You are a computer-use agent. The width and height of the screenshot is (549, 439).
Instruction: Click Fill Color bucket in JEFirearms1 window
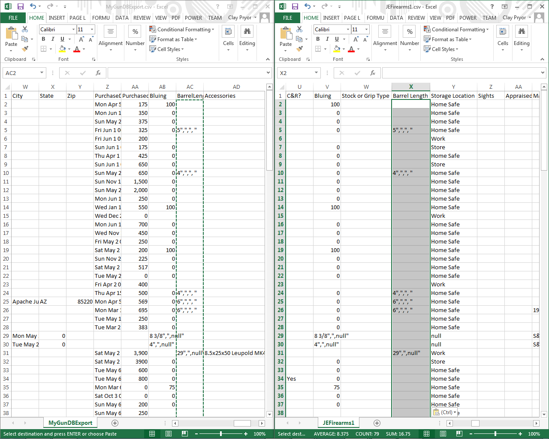(x=337, y=49)
